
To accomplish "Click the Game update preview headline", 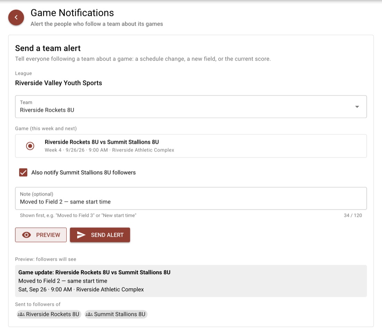I will tap(94, 272).
